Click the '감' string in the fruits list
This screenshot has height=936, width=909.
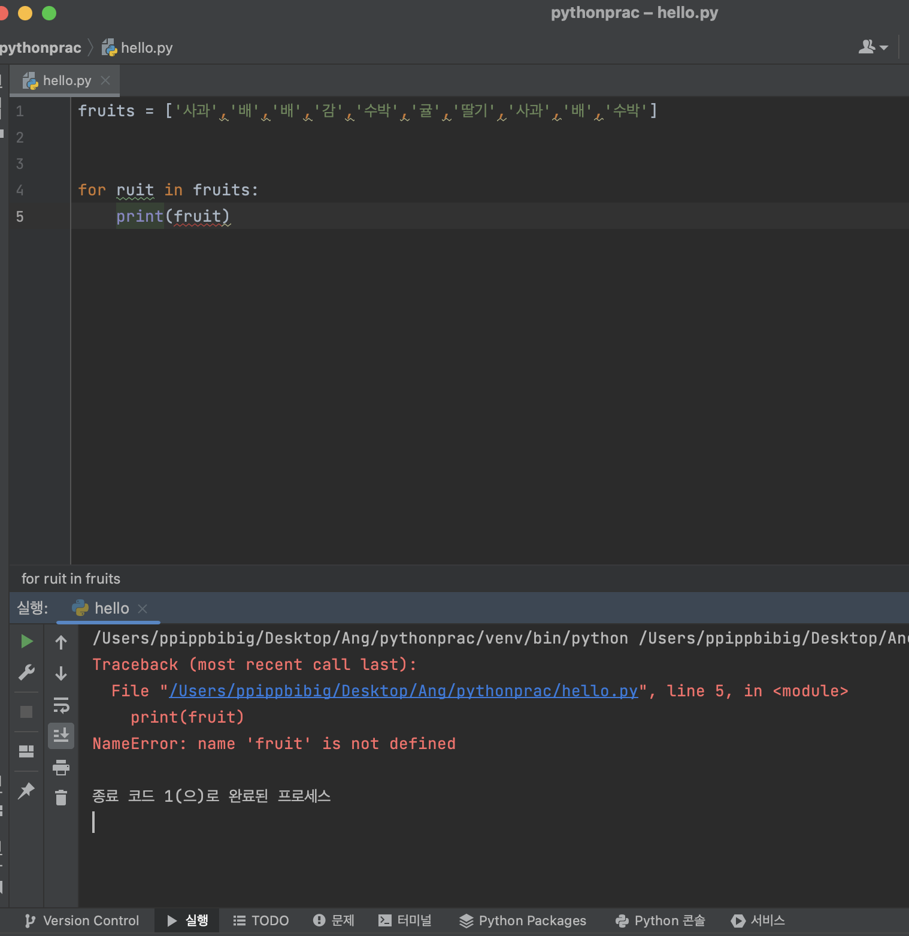329,111
